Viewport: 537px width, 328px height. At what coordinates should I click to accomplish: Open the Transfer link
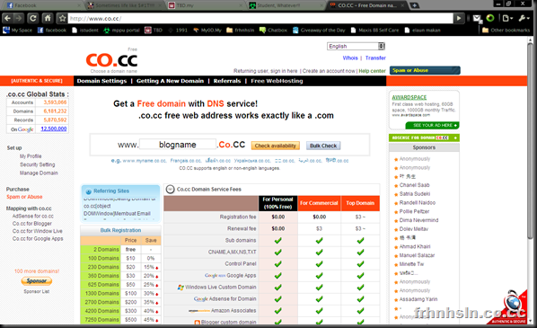coord(375,58)
